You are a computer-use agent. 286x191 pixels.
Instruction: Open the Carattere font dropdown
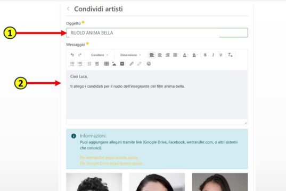[100, 55]
